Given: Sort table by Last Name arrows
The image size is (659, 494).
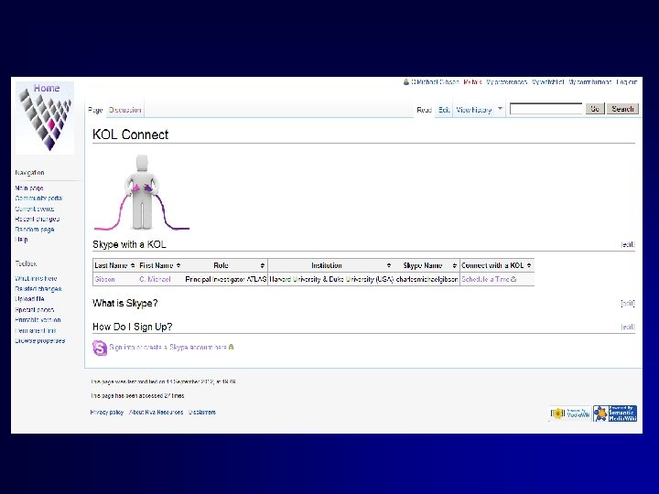Looking at the screenshot, I should click(133, 265).
